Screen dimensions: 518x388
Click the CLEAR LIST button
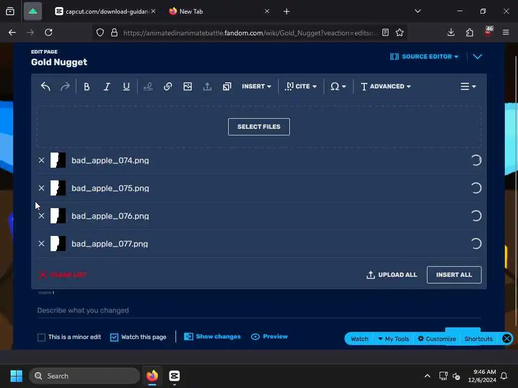(x=62, y=274)
